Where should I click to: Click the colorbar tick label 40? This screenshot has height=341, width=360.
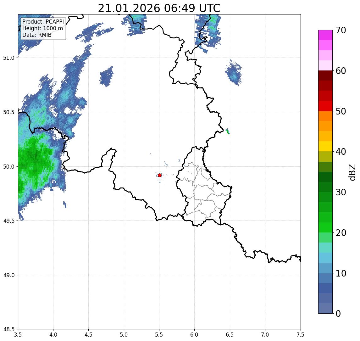tap(341, 152)
